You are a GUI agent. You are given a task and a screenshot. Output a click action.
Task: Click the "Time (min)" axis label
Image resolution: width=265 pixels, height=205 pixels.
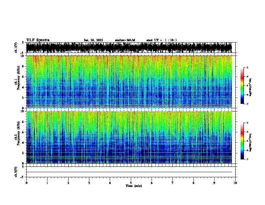coord(134,186)
